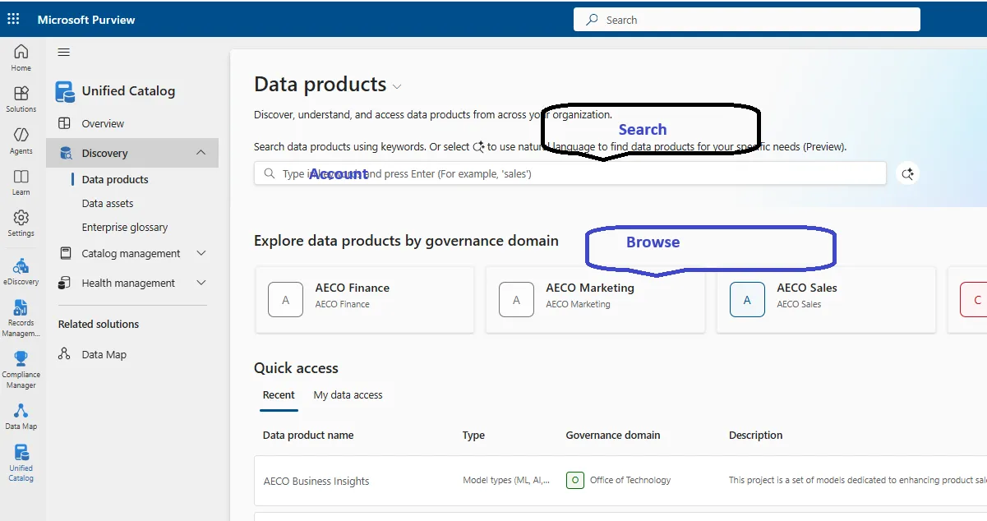Open Data Map in left rail
The height and width of the screenshot is (521, 987).
click(21, 417)
